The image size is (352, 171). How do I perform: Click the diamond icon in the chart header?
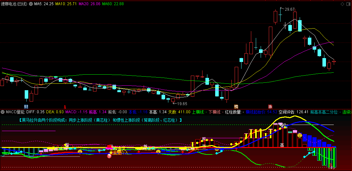point(342,4)
